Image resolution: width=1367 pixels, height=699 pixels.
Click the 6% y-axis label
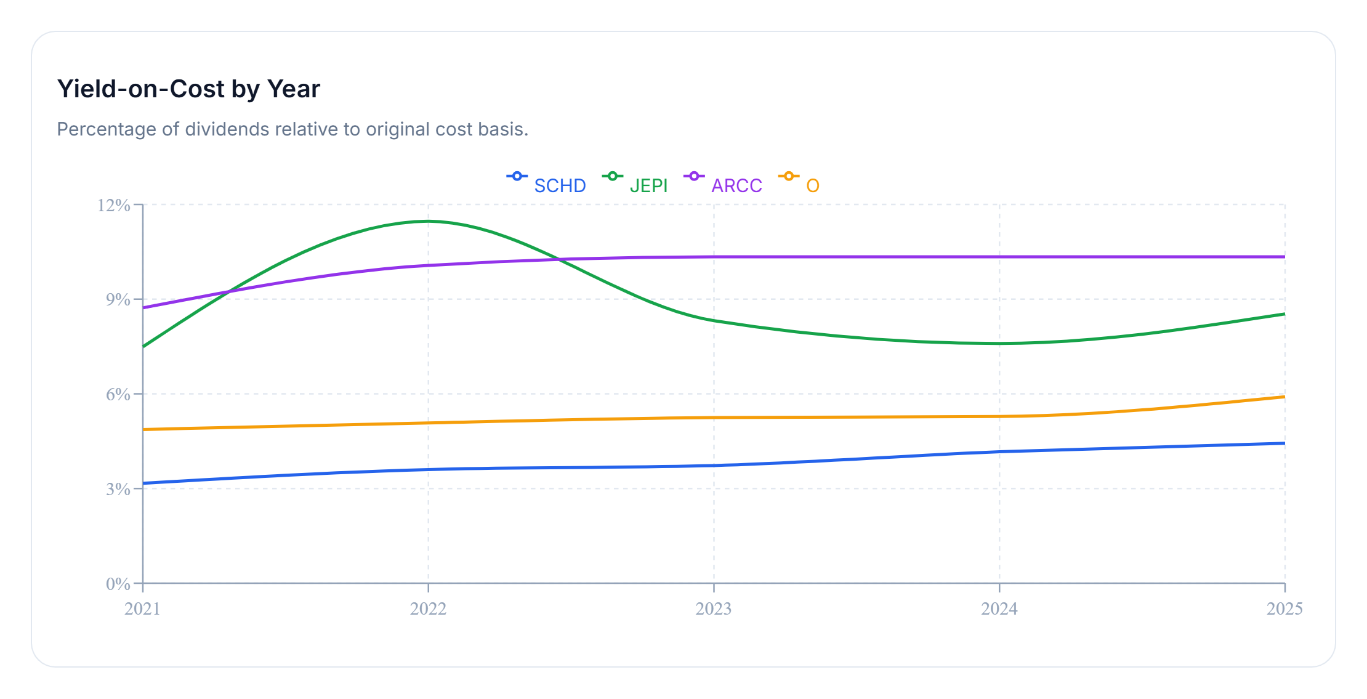click(118, 394)
